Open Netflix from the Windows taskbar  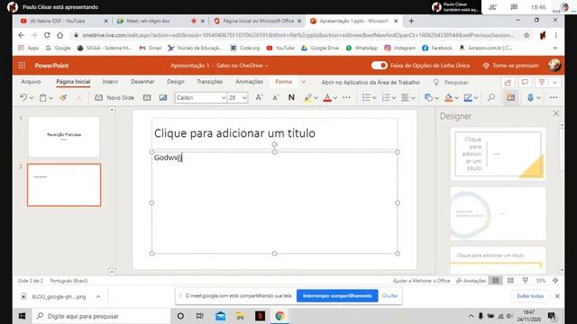point(260,316)
